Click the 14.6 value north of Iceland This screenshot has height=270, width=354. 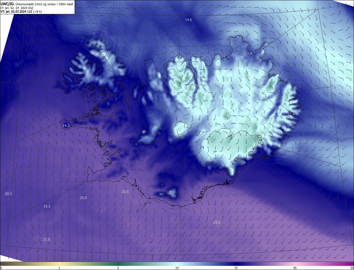(188, 20)
